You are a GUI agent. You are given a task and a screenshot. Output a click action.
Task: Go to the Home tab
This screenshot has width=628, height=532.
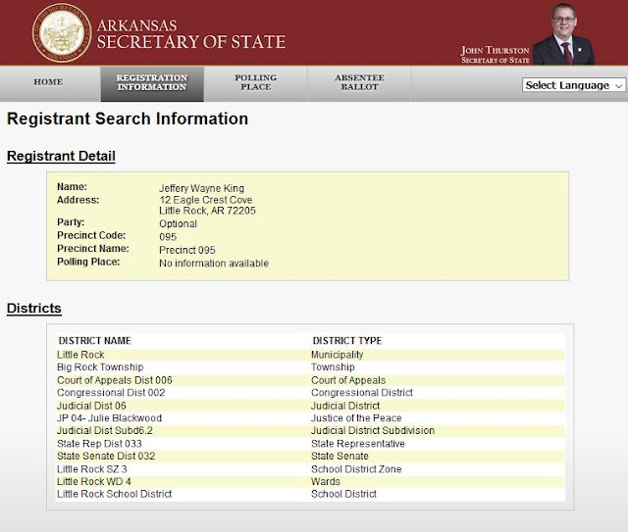(x=48, y=82)
